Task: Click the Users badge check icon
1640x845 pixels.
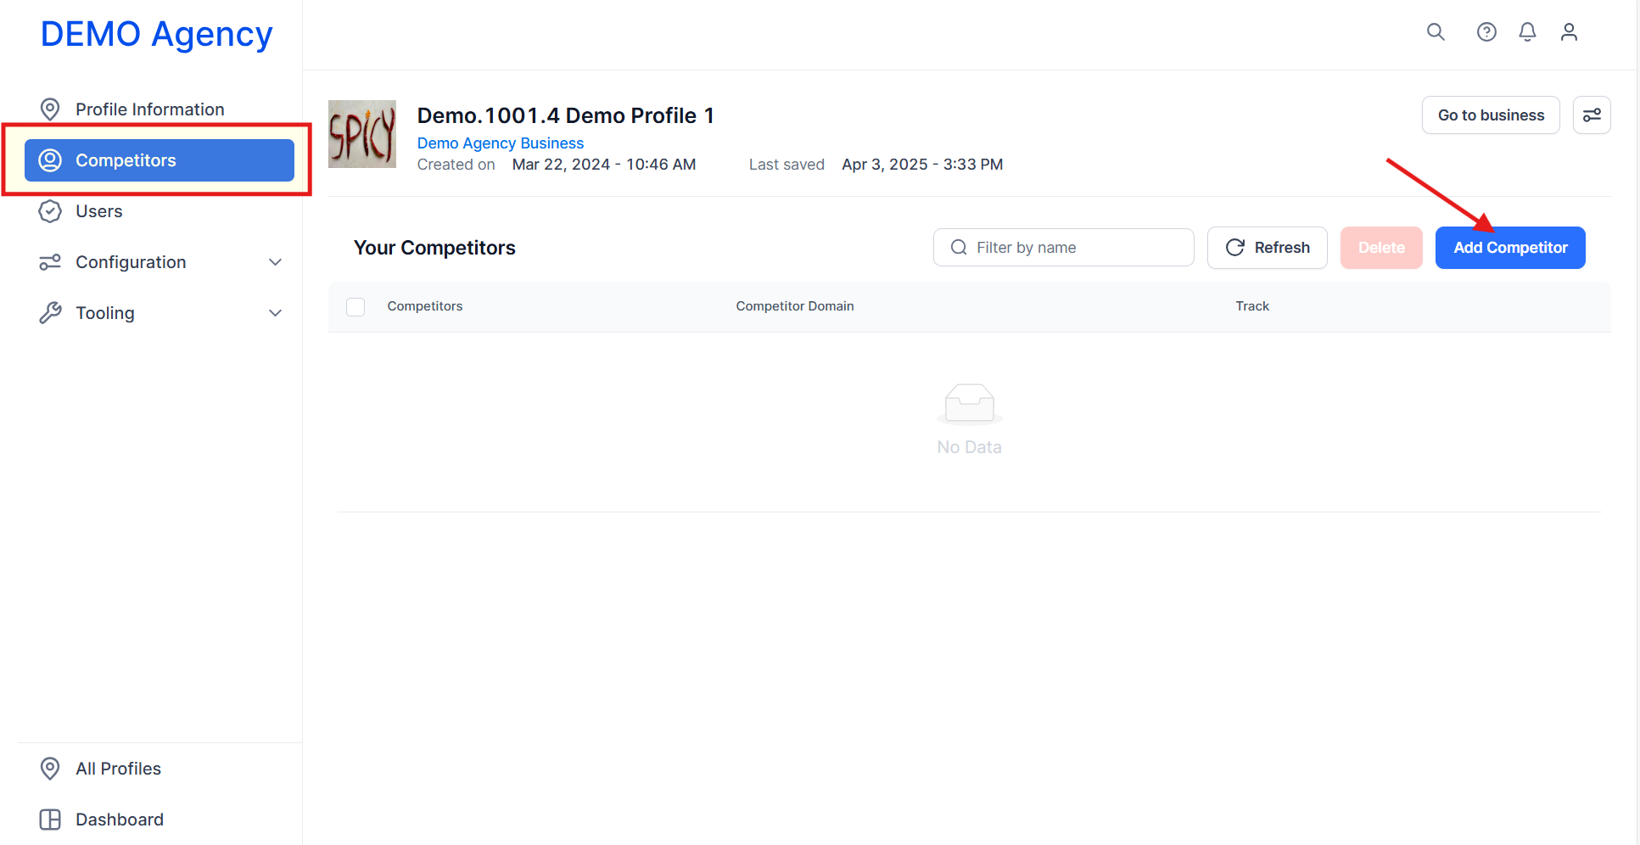Action: (x=50, y=211)
